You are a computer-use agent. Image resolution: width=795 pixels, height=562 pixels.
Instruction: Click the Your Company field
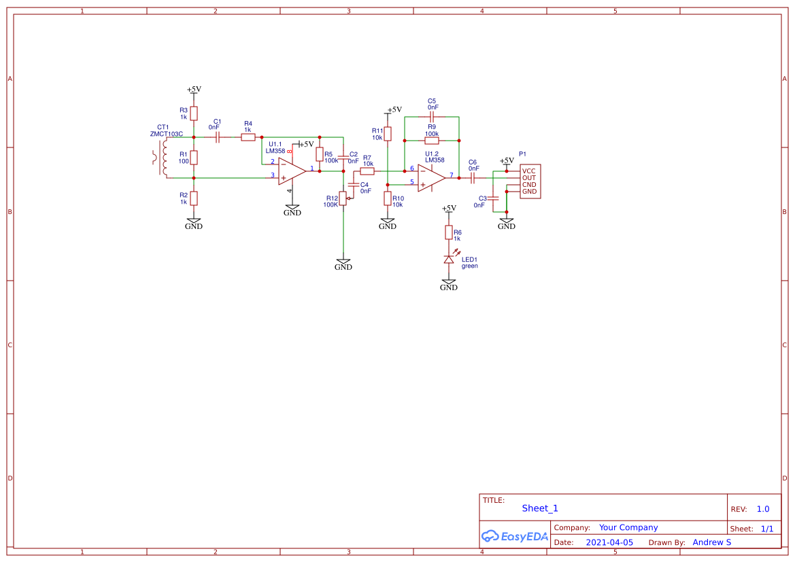pos(628,527)
